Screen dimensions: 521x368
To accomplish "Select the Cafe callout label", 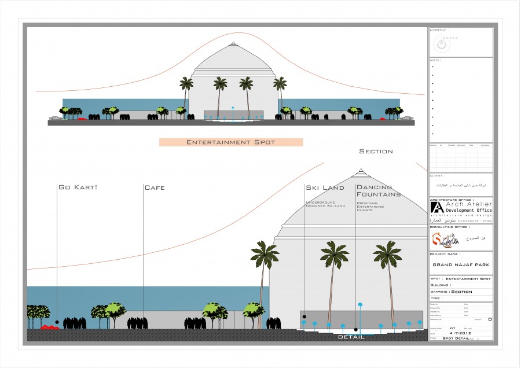I will [x=155, y=187].
